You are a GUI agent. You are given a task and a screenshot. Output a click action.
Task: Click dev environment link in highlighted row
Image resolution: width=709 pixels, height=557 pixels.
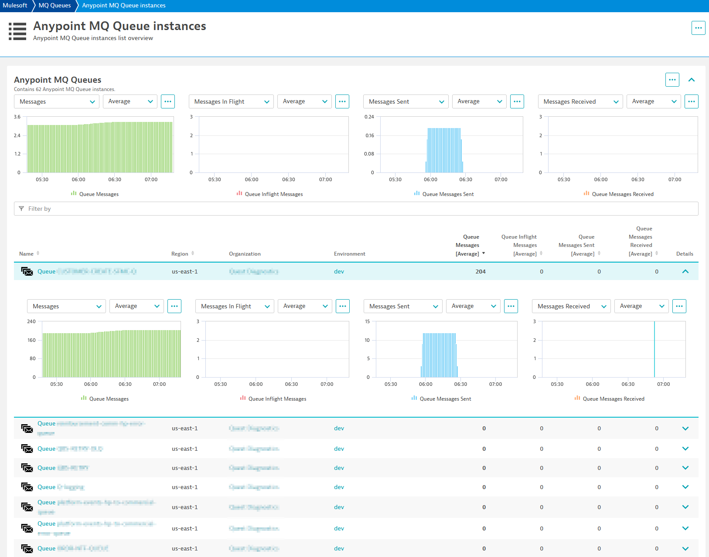339,271
